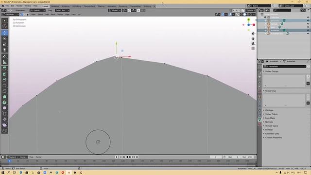Open the Material properties tab icon
The image size is (311, 175).
259,124
